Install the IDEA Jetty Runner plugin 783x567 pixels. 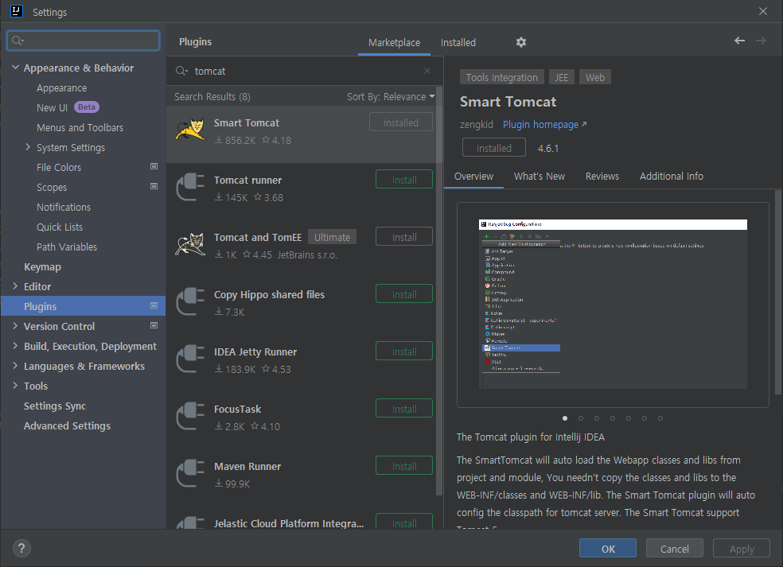coord(404,351)
